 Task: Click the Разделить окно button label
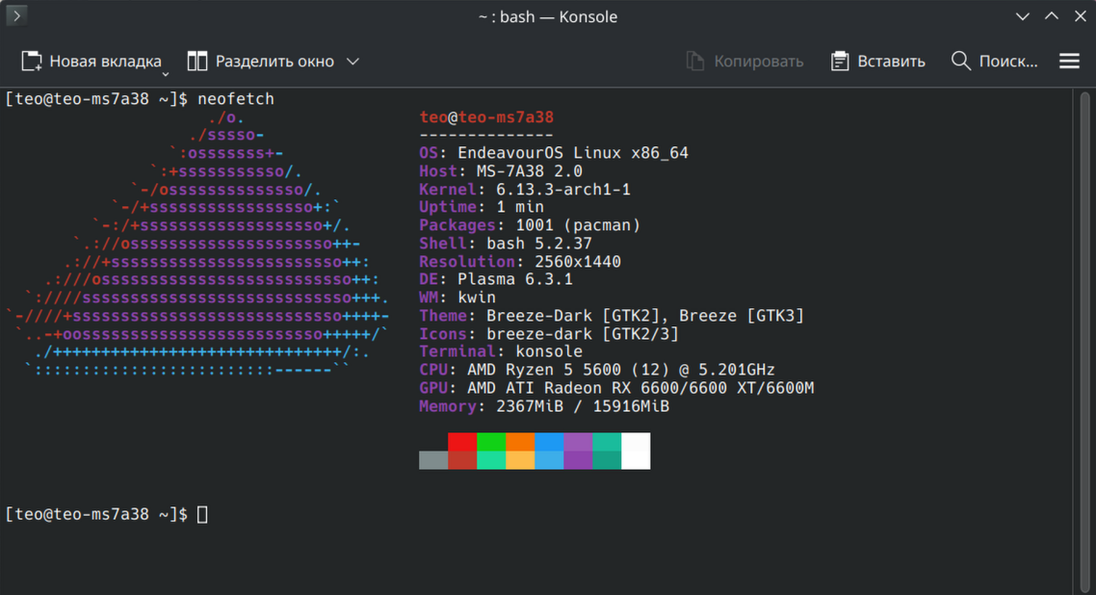point(274,62)
